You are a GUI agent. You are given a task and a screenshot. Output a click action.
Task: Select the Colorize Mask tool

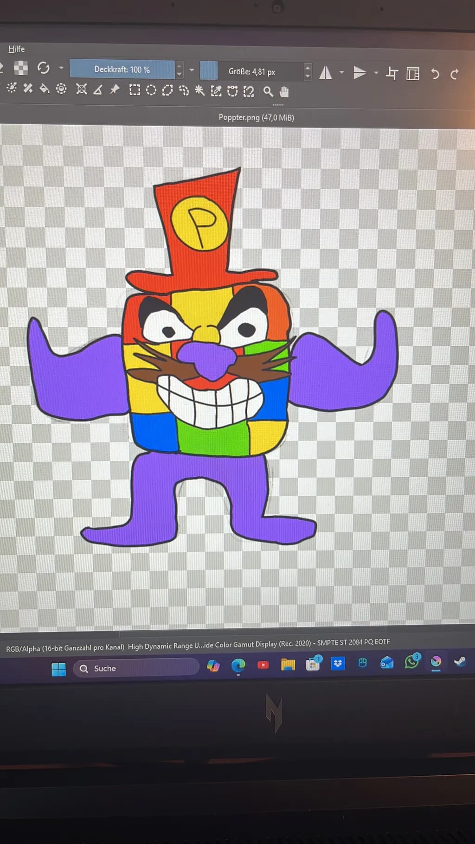(x=12, y=88)
